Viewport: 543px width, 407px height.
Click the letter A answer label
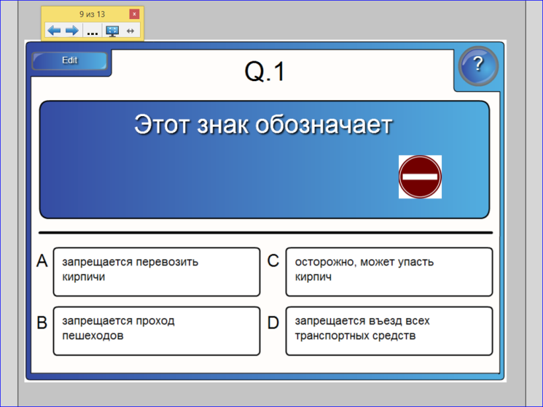point(42,261)
